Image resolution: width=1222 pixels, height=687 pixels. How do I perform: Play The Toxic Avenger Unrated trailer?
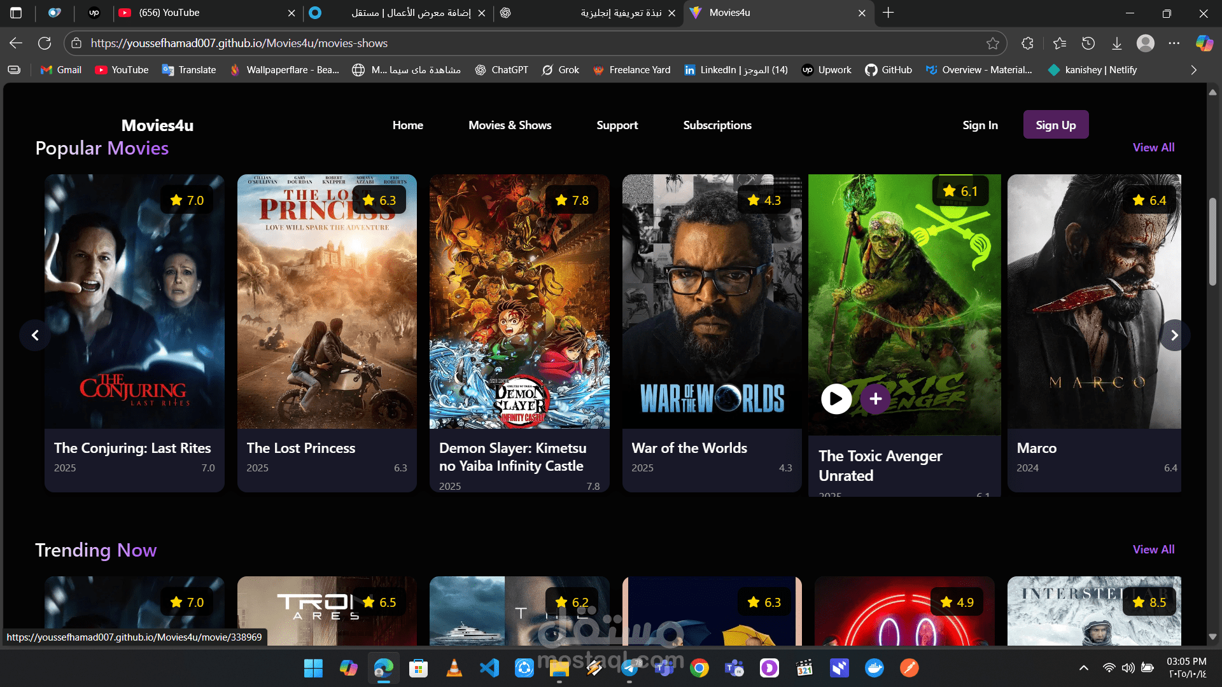(x=836, y=399)
